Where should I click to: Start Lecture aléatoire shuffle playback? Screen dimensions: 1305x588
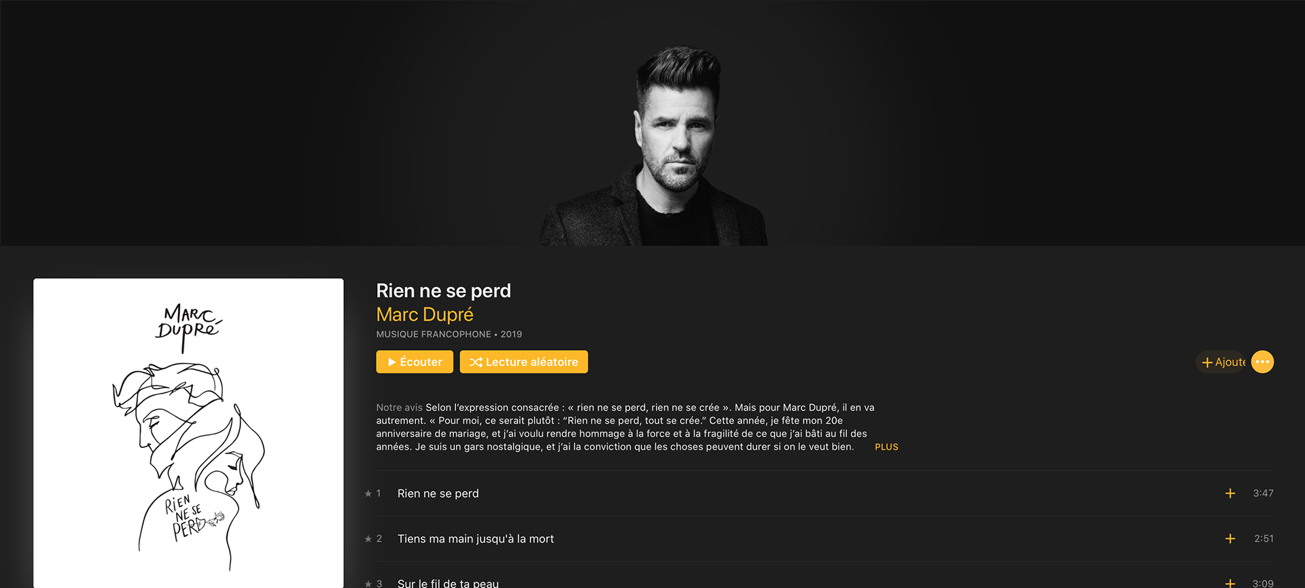click(523, 362)
